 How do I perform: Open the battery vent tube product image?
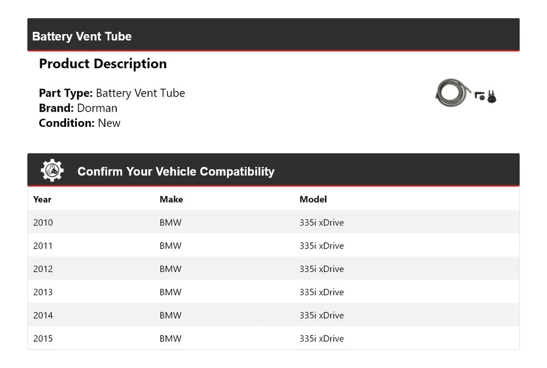coord(466,93)
